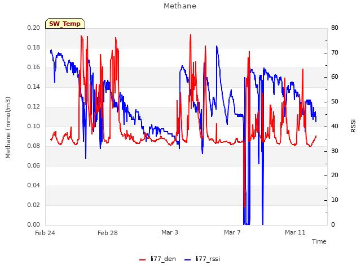
Task: Click the 0.20 methane axis value
Action: (x=34, y=28)
